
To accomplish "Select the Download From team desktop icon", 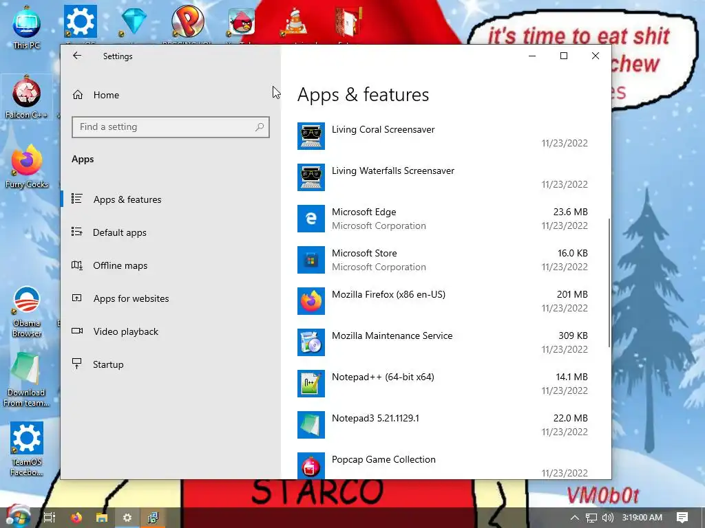I will click(x=26, y=380).
